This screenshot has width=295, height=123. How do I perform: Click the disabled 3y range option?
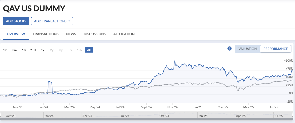click(x=61, y=50)
